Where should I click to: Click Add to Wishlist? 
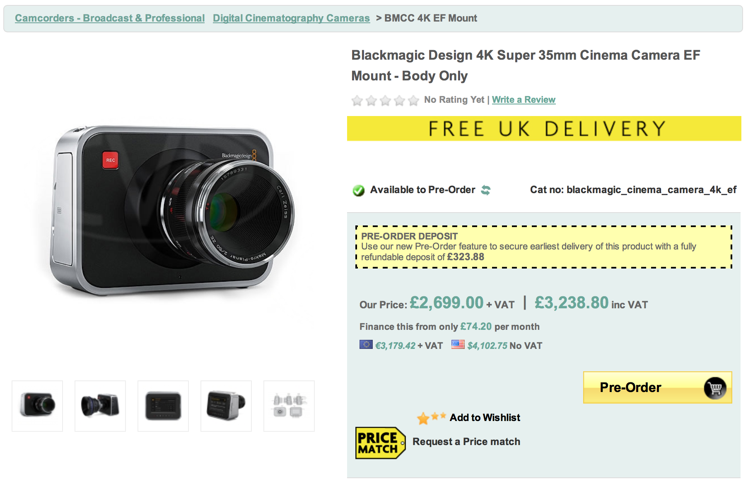click(x=485, y=418)
